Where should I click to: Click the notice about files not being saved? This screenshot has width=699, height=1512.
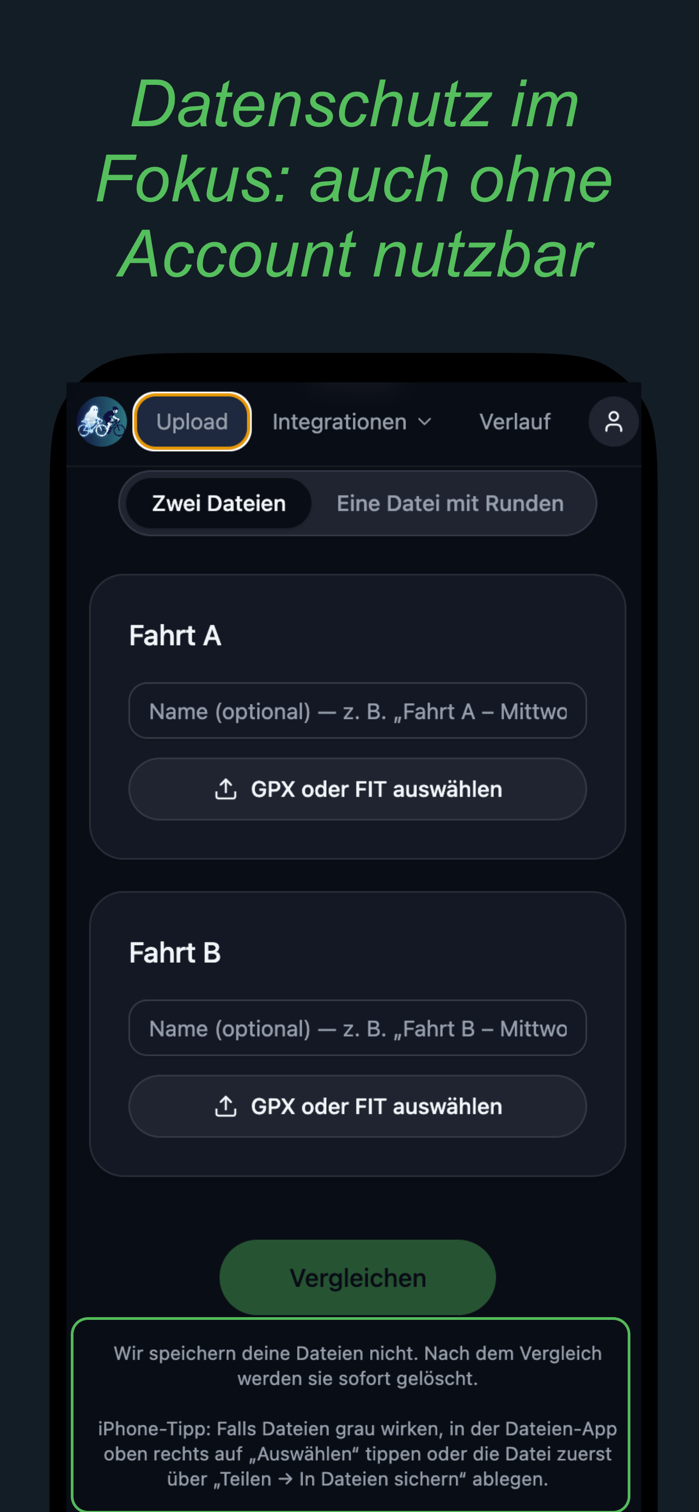pos(358,1365)
